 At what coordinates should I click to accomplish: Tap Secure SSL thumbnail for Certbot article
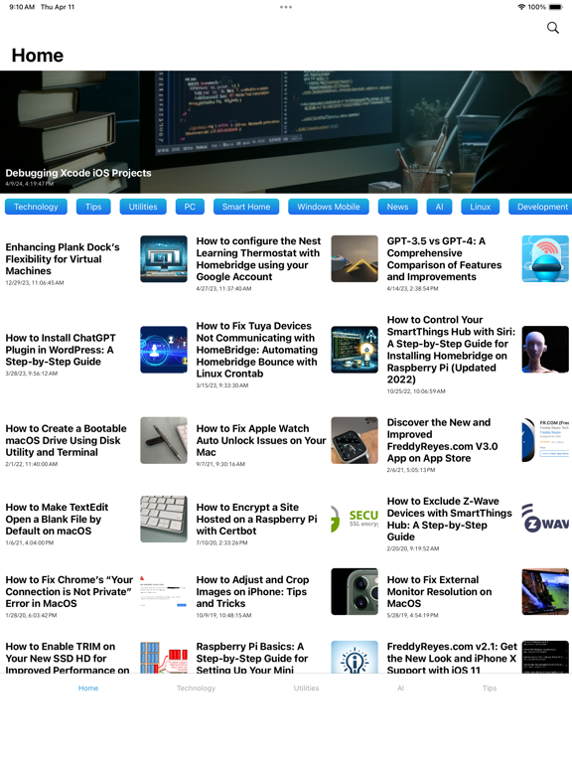pos(355,519)
